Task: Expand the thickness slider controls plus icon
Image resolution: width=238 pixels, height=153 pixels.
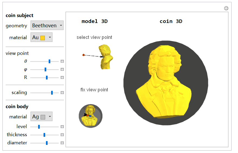Action: (x=62, y=135)
